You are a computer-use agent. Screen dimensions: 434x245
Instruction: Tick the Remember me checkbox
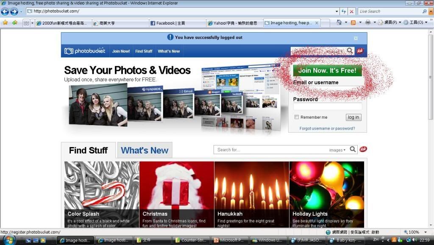point(296,117)
